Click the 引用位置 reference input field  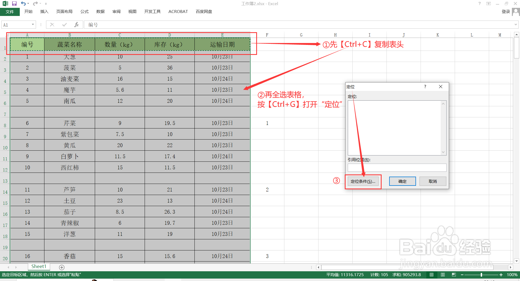pos(397,168)
